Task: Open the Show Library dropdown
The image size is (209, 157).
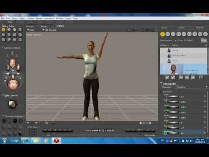Action: pyautogui.click(x=184, y=40)
